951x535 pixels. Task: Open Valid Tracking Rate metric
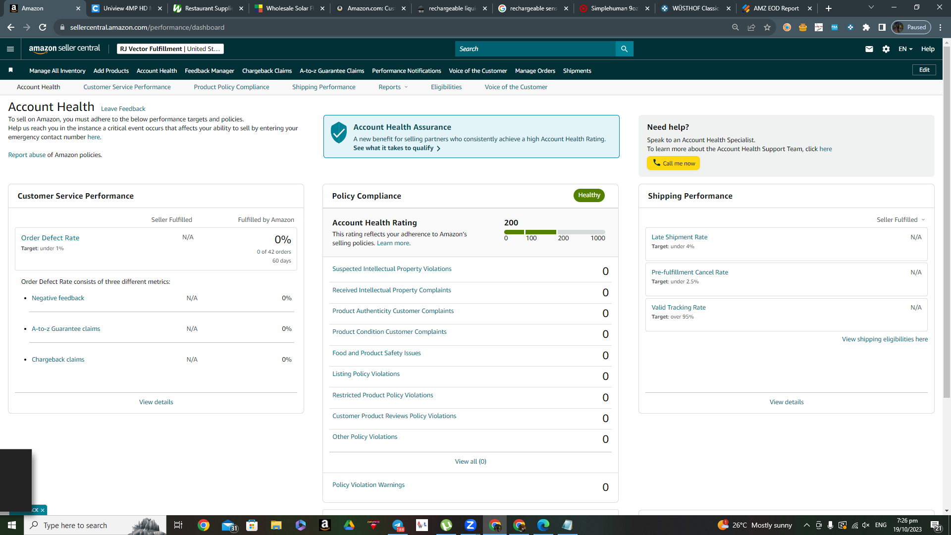(679, 307)
